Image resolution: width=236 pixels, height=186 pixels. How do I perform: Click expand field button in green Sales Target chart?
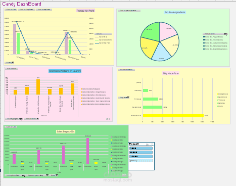(123, 175)
